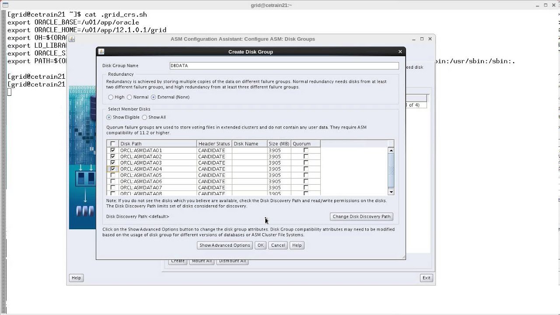Click the disk list scrollbar up arrow
The height and width of the screenshot is (315, 560).
391,150
